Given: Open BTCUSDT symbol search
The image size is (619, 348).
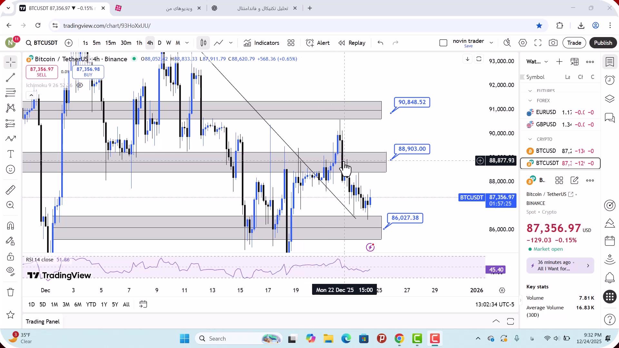Looking at the screenshot, I should (x=42, y=43).
